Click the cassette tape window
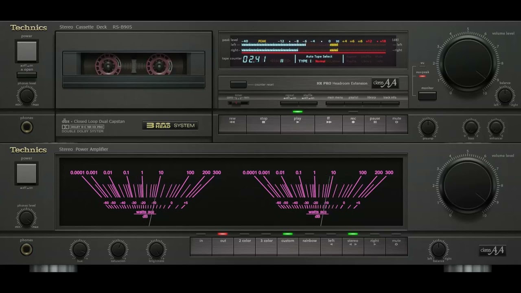The image size is (521, 293). (x=134, y=64)
